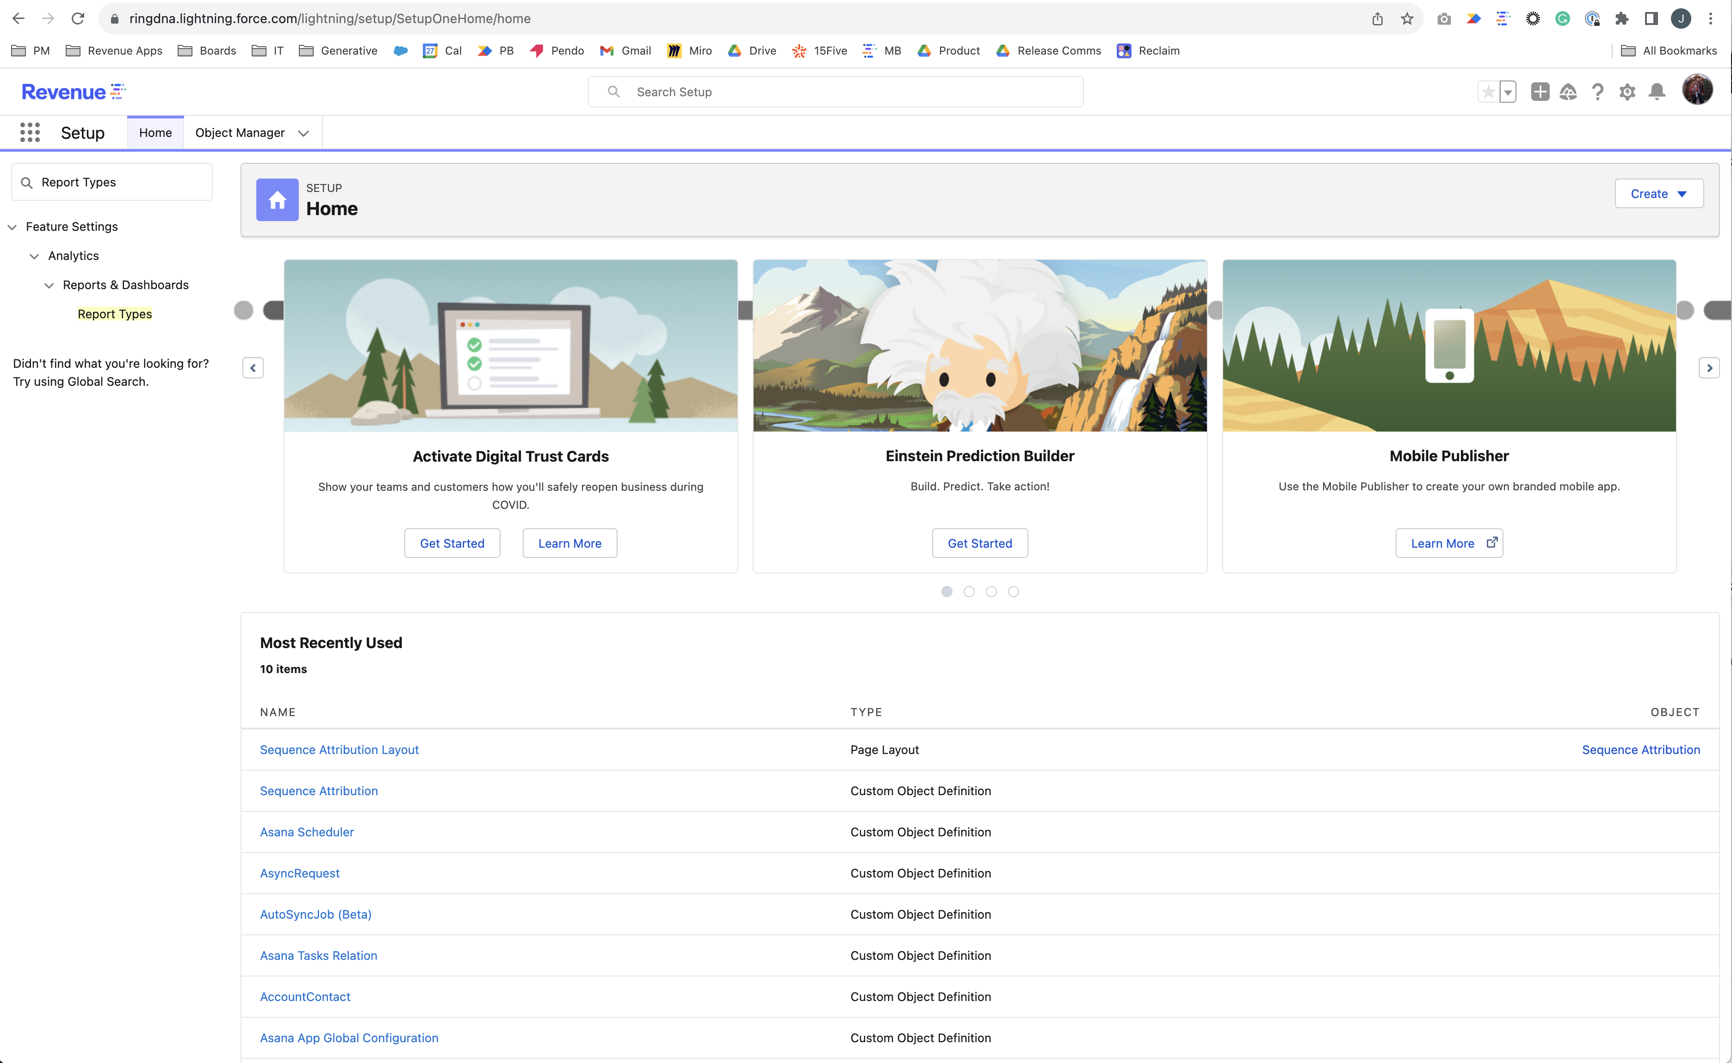Select the first carousel page dot

pos(947,591)
